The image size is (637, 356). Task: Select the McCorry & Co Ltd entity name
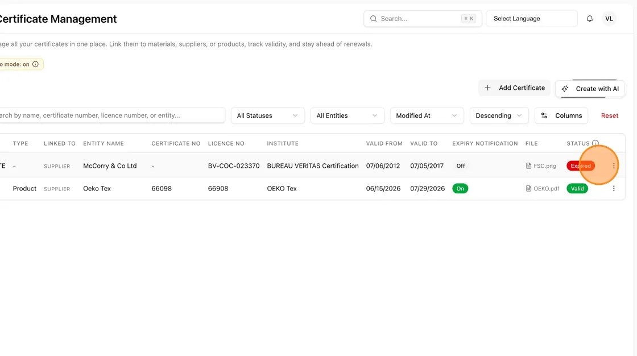(110, 166)
